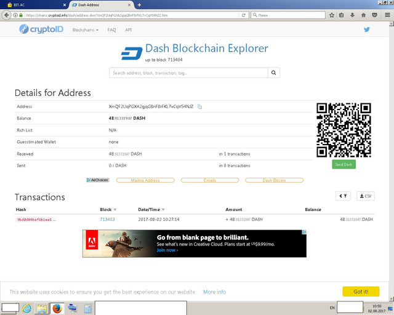This screenshot has width=394, height=315.
Task: Open the Firefox hamburger menu
Action: click(387, 15)
